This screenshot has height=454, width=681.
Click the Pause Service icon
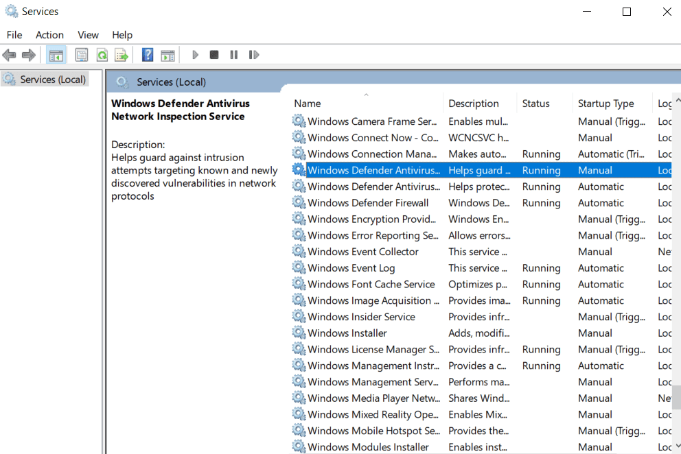(233, 55)
